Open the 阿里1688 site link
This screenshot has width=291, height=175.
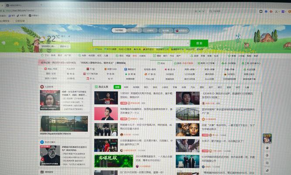[x=110, y=69]
